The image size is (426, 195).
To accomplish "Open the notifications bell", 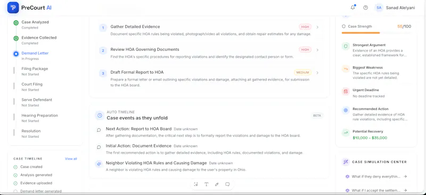I will (x=353, y=7).
